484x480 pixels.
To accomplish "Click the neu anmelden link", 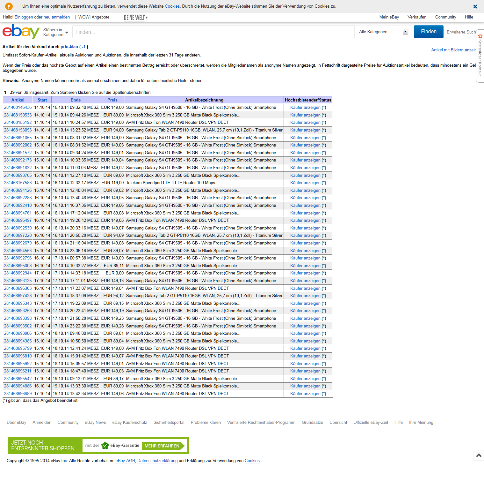I will tap(57, 17).
